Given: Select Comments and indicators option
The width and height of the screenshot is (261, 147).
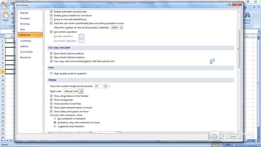Looking at the screenshot, I should point(55,127).
